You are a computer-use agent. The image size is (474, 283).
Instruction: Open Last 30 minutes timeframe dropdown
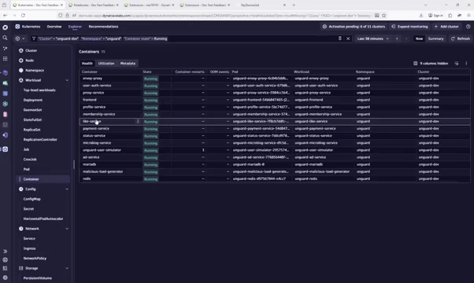[373, 39]
